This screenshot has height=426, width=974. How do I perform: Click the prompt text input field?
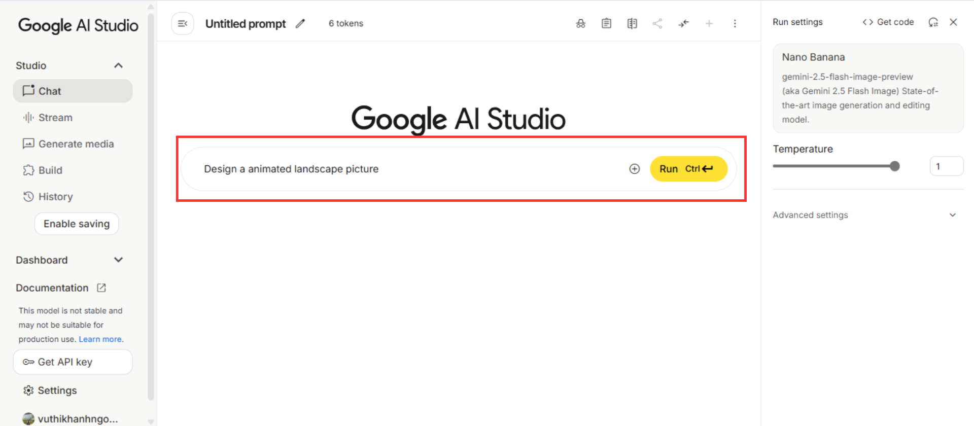406,169
